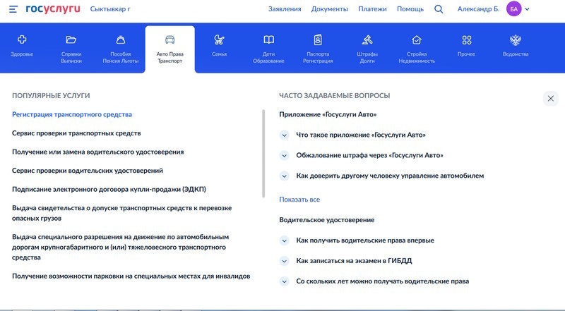This screenshot has height=311, width=565.
Task: Open the Ведомства emblem icon
Action: (516, 40)
